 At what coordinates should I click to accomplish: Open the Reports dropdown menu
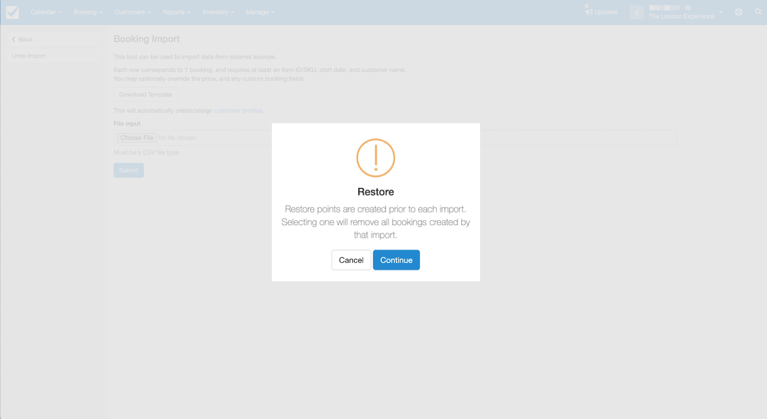[x=176, y=12]
